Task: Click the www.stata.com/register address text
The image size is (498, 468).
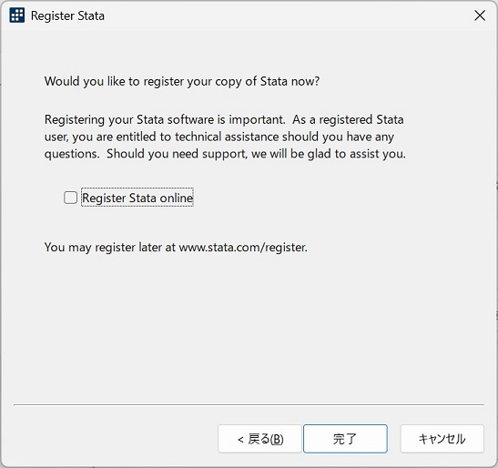Action: tap(243, 247)
